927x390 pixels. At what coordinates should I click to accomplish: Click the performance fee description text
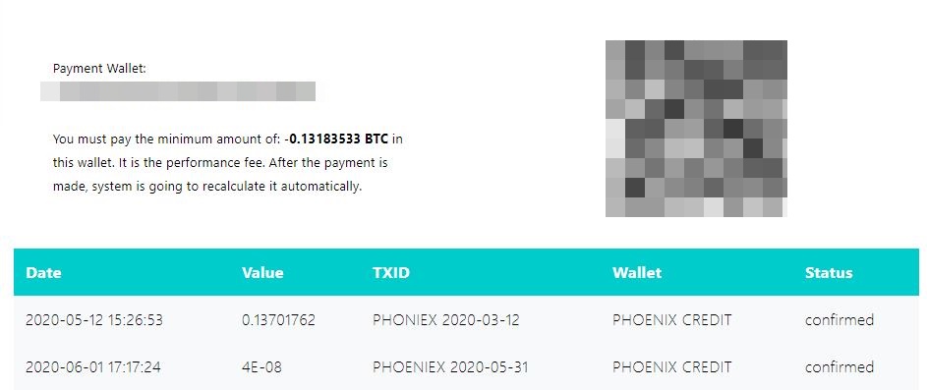point(228,162)
